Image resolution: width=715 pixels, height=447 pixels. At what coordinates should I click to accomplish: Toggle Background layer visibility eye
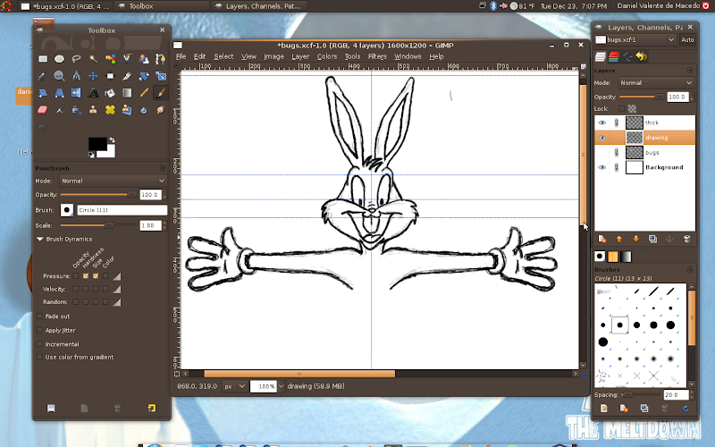(x=601, y=167)
